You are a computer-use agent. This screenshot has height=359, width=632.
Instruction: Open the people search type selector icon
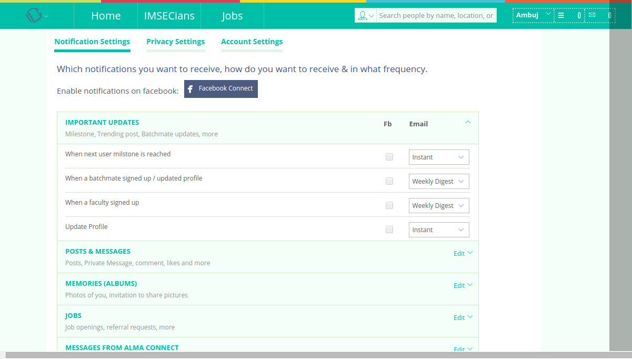coord(366,16)
